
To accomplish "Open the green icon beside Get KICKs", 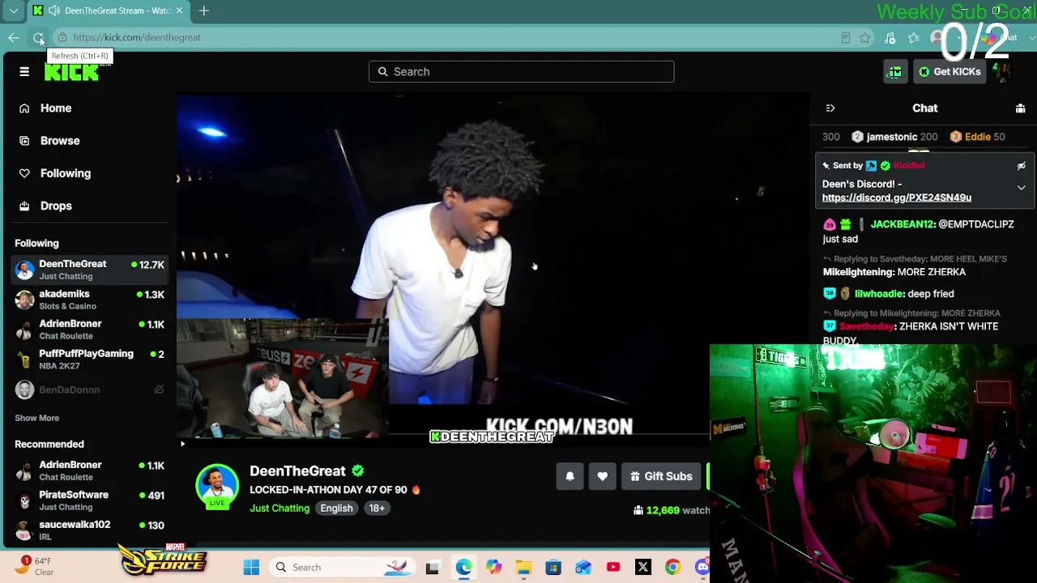I will coord(894,72).
